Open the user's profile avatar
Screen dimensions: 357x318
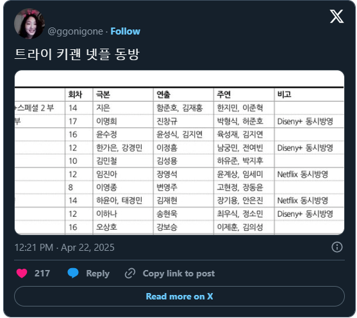click(x=29, y=24)
